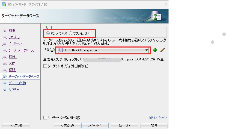Click the 取消 cancel button

coord(154,125)
